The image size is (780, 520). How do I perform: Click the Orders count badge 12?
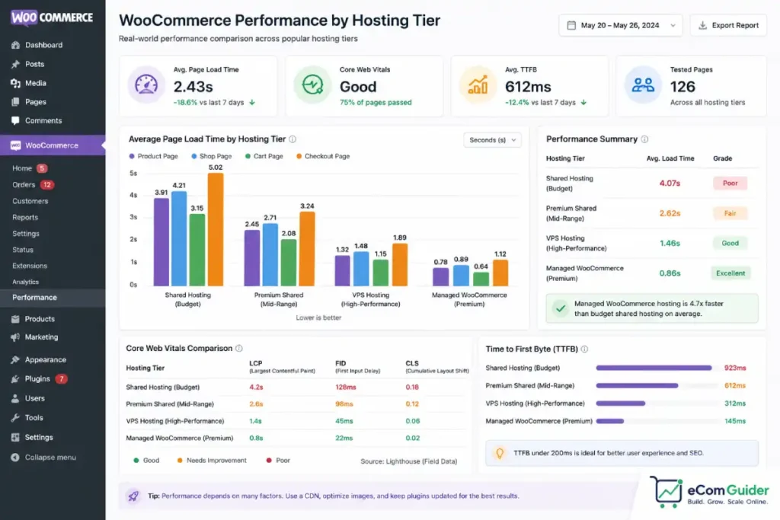click(x=46, y=184)
